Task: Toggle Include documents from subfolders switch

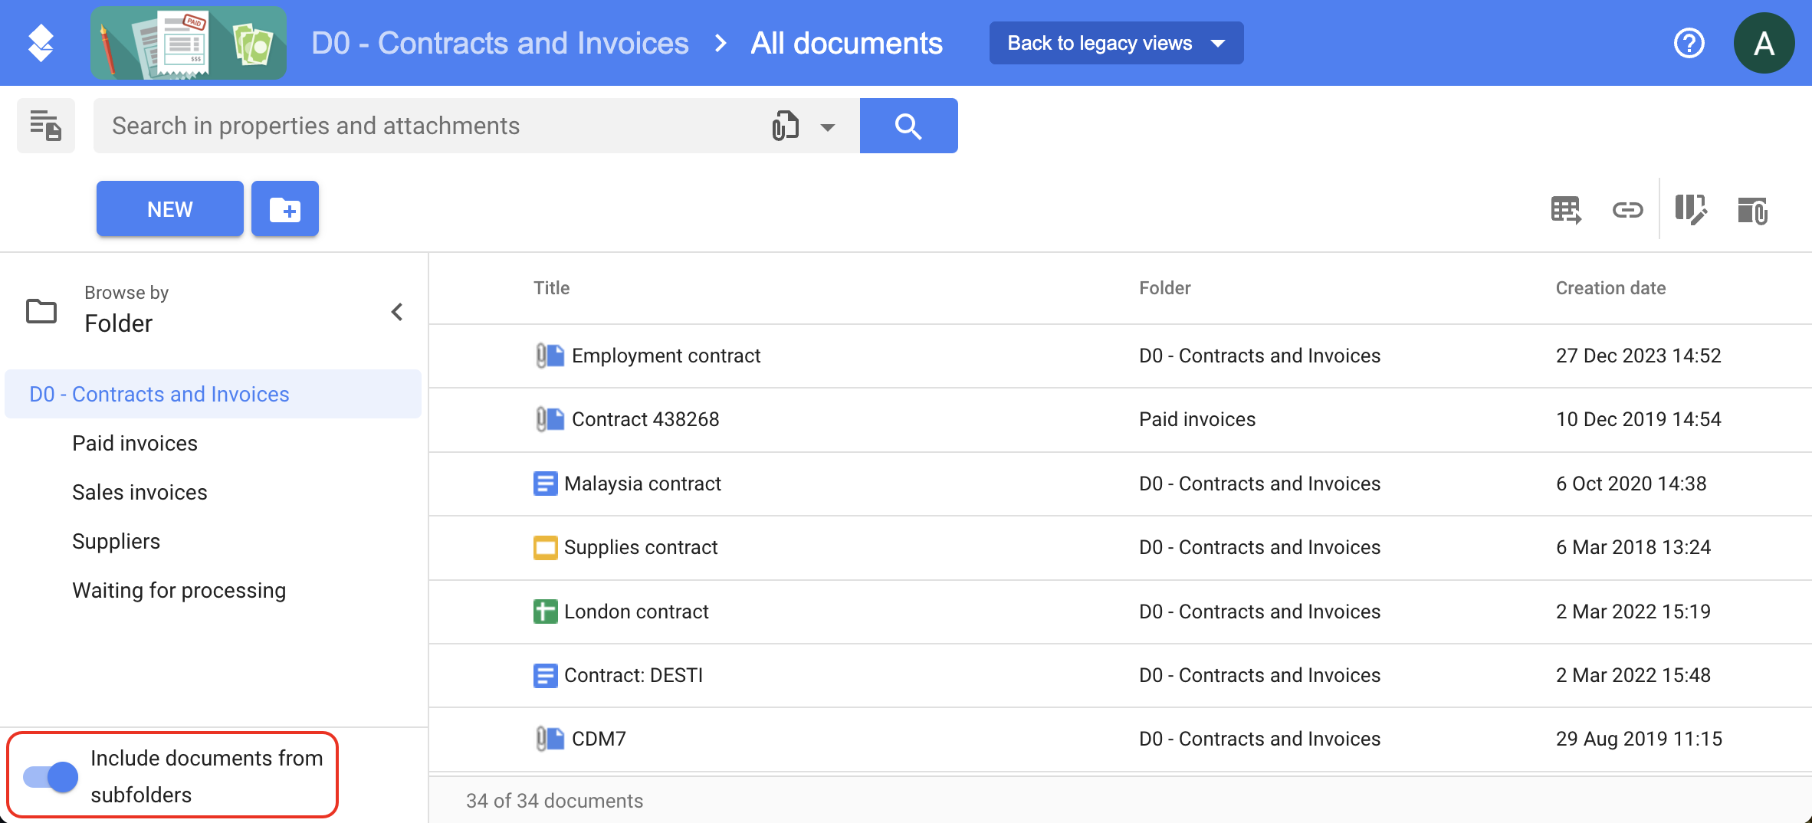Action: [51, 777]
